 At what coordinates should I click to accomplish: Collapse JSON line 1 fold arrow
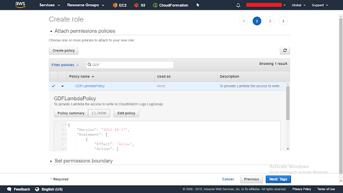(65, 125)
